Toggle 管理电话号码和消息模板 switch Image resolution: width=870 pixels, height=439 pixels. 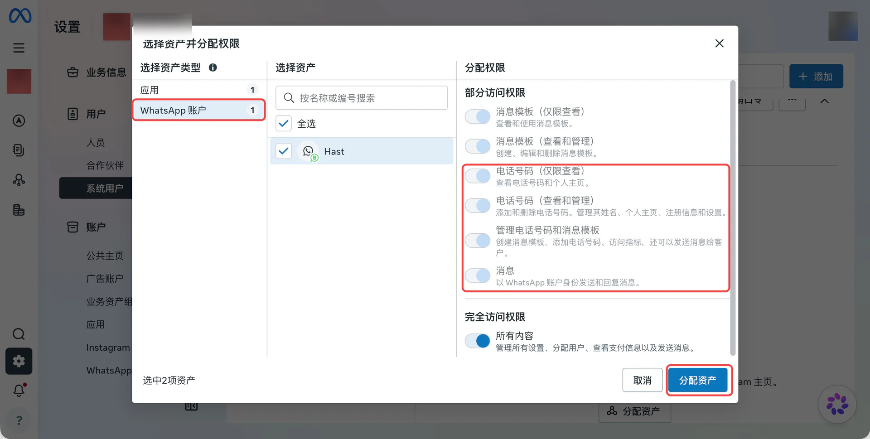tap(478, 241)
